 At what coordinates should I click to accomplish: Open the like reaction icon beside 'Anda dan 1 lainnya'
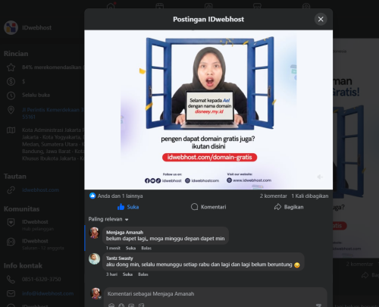point(92,196)
